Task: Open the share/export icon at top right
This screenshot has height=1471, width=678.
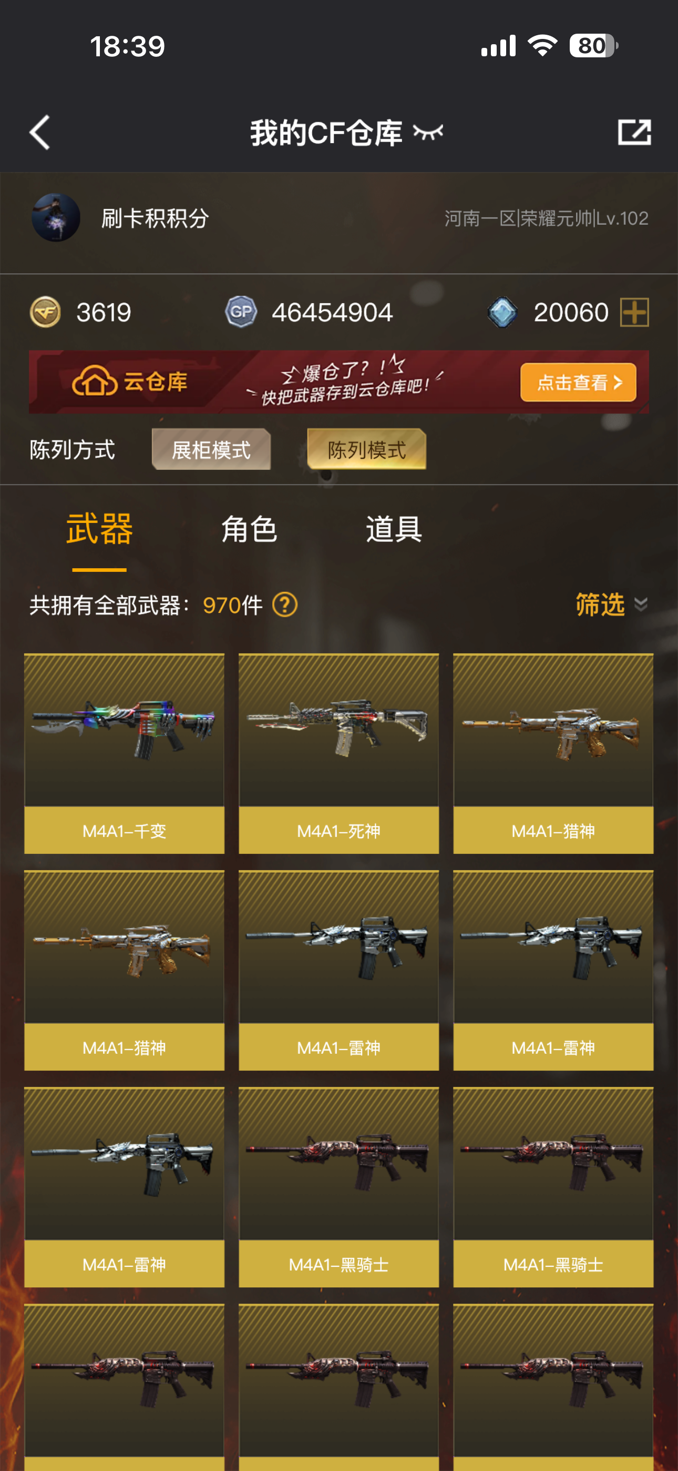Action: [x=634, y=133]
